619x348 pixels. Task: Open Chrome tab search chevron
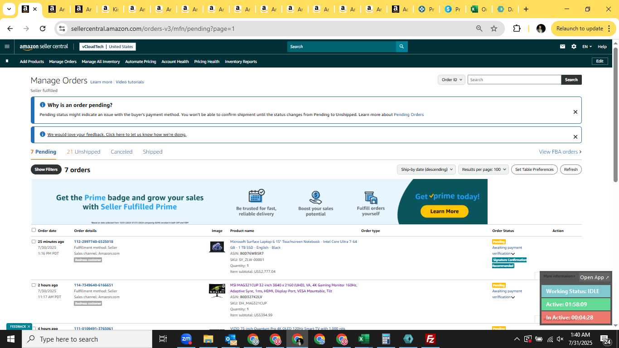(x=9, y=9)
